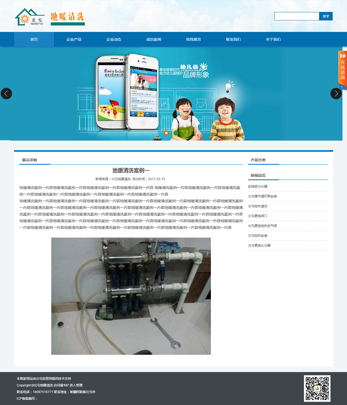Click the manifold case photo

click(131, 296)
